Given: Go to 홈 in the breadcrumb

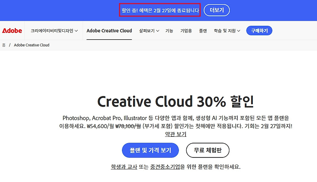Looking at the screenshot, I should [x=4, y=45].
